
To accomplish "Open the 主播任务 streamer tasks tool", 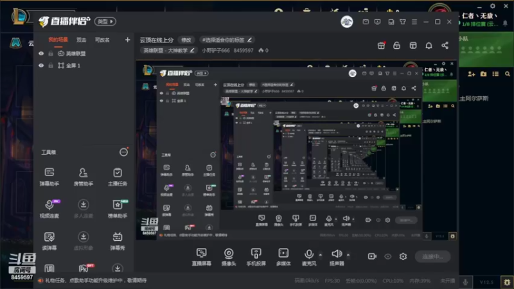I will point(118,177).
